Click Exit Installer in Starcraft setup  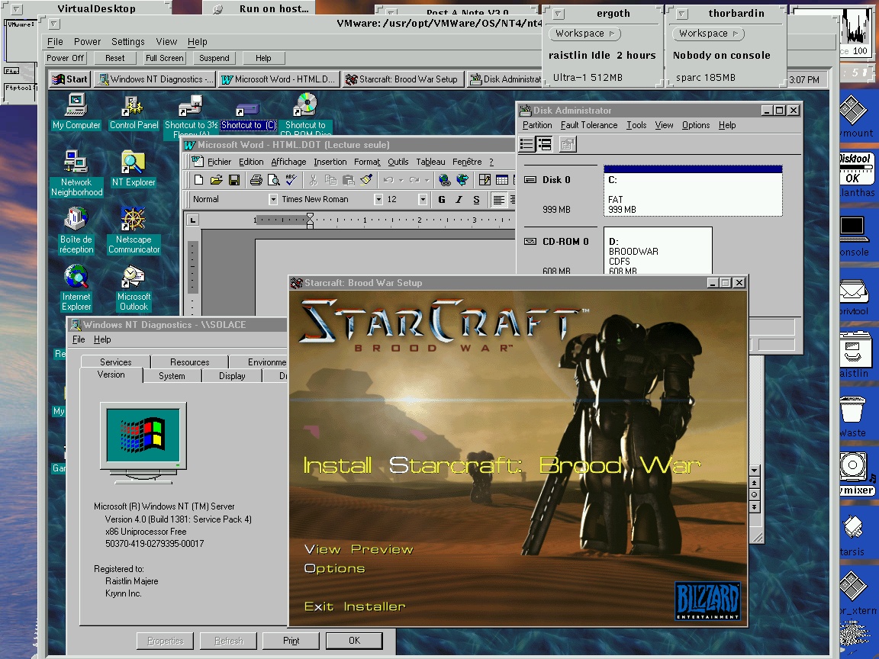[x=354, y=606]
